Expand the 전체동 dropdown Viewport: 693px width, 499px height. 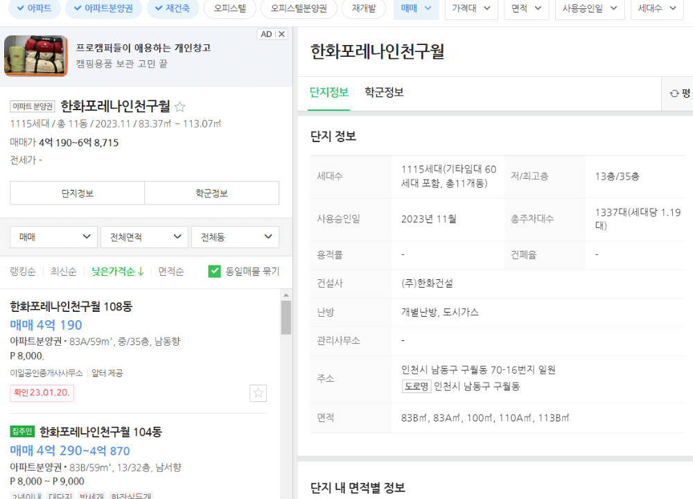pos(235,237)
